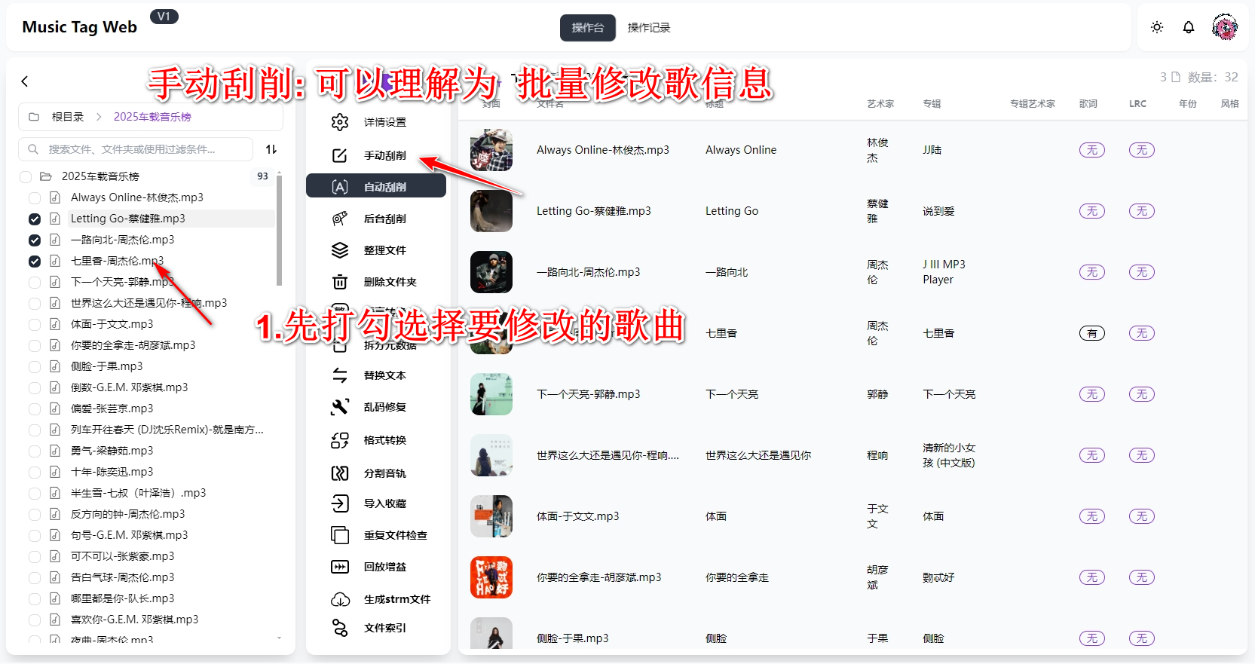Collapse the 2025车载音乐榜 folder in the tree
Screen dimensions: 1255x664
tap(46, 176)
